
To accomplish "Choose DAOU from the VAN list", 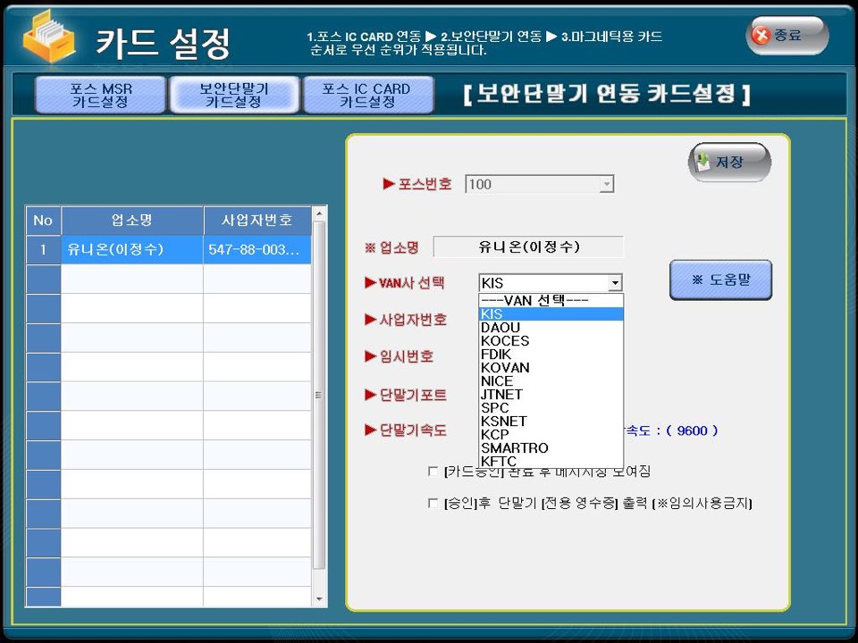I will pyautogui.click(x=500, y=328).
